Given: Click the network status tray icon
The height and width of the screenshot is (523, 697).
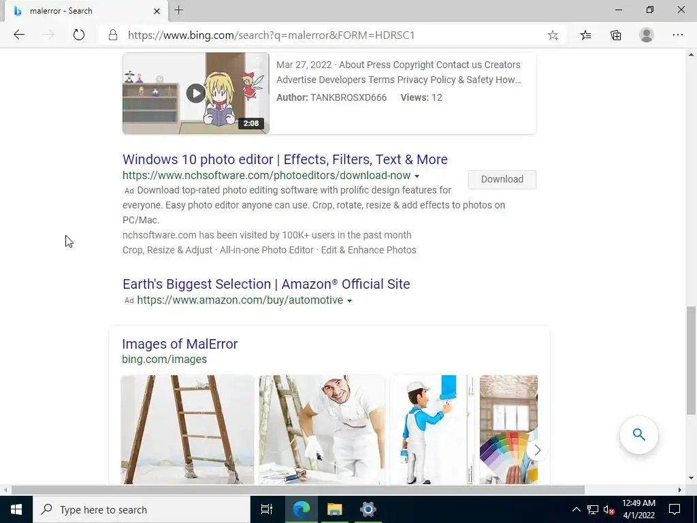Looking at the screenshot, I should click(593, 509).
